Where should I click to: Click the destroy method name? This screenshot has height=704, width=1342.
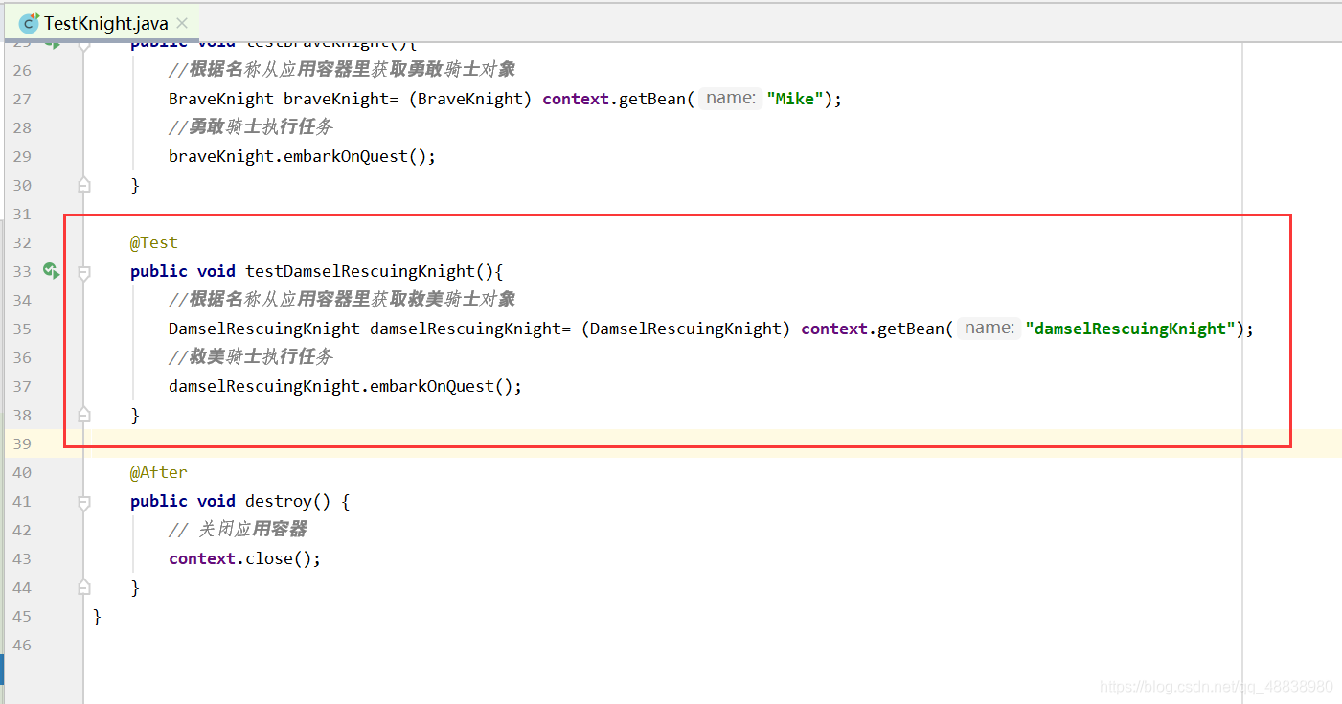[x=279, y=501]
